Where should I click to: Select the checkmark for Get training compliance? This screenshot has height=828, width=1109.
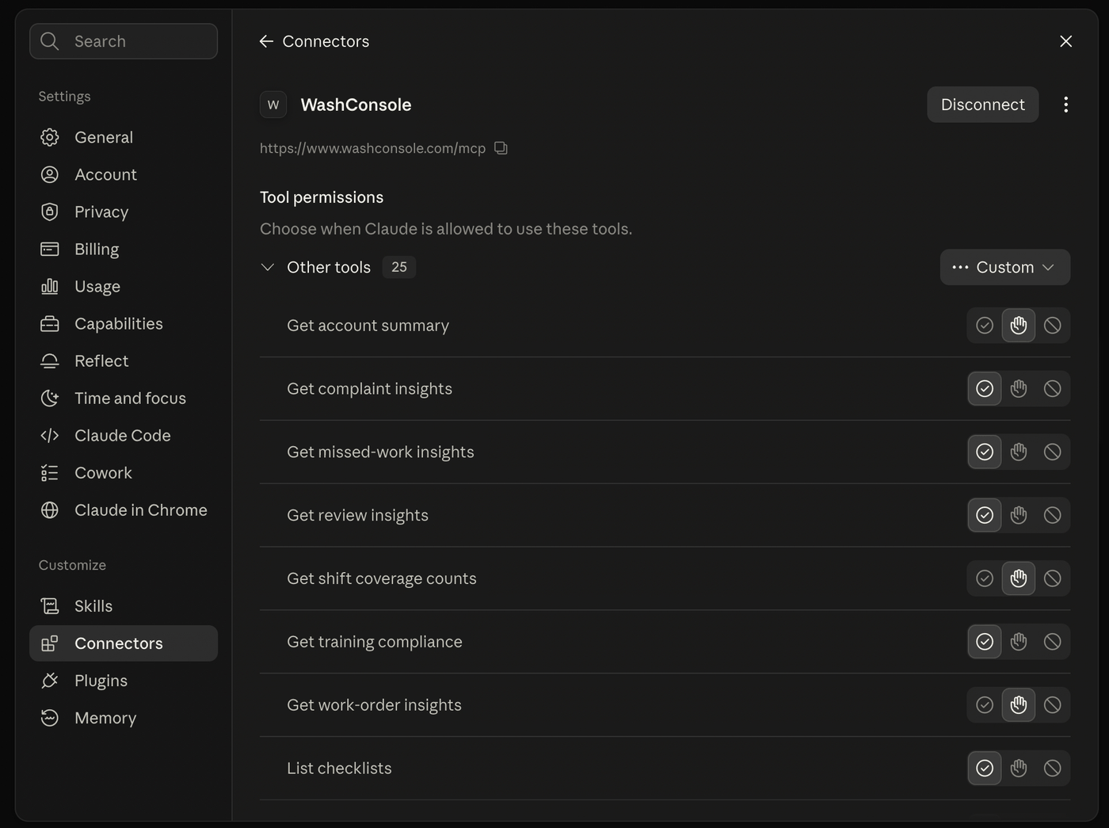985,643
